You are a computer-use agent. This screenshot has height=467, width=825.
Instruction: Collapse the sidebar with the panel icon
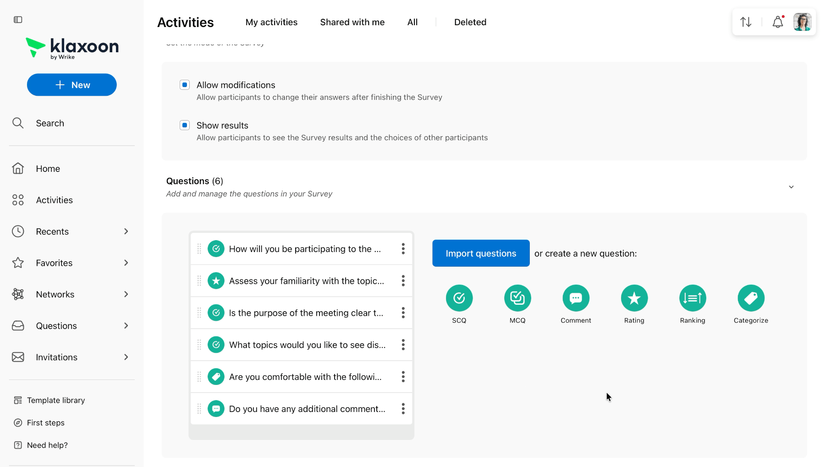[18, 20]
